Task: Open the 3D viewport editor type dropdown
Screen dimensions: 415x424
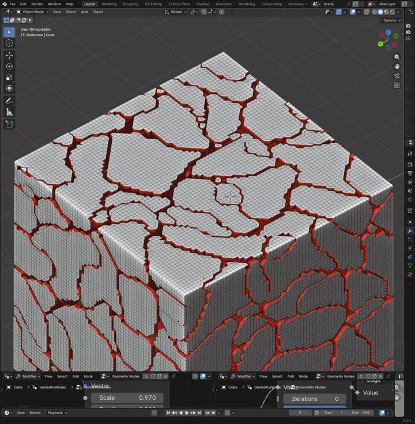Action: (x=9, y=12)
